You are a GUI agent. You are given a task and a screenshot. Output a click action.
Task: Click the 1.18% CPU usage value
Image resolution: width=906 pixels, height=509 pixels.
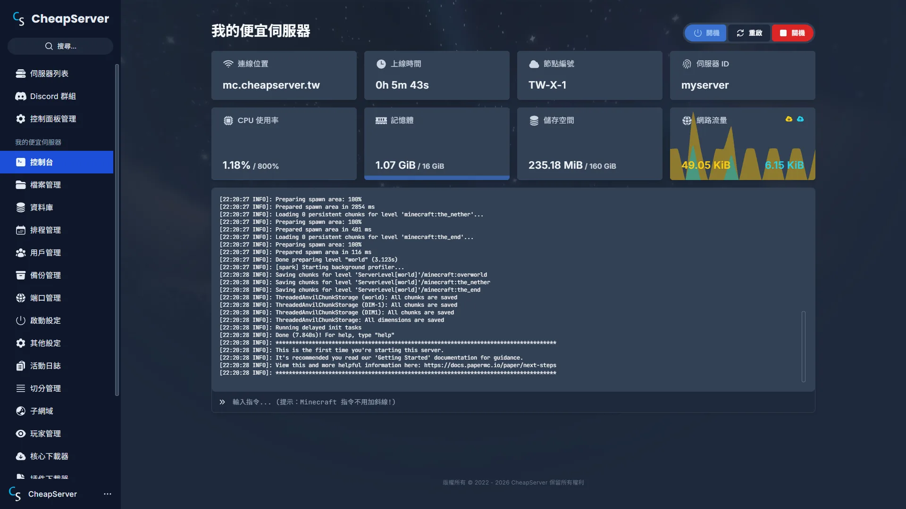[236, 165]
